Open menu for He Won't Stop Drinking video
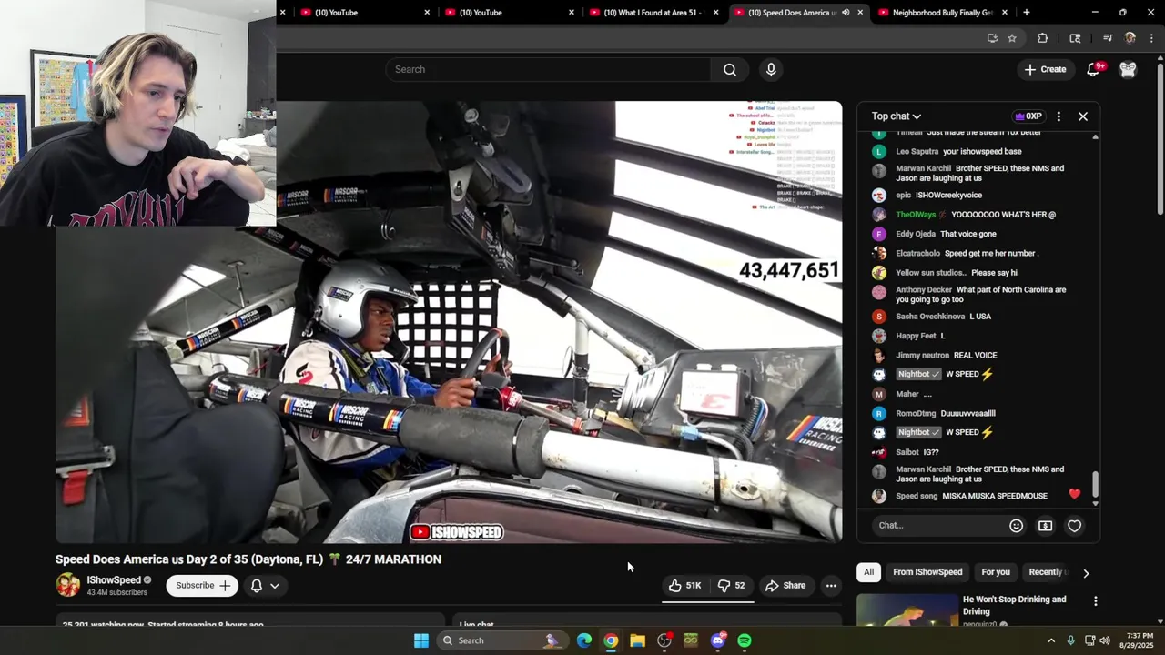Screen dimensions: 1165x655 [x=1095, y=601]
